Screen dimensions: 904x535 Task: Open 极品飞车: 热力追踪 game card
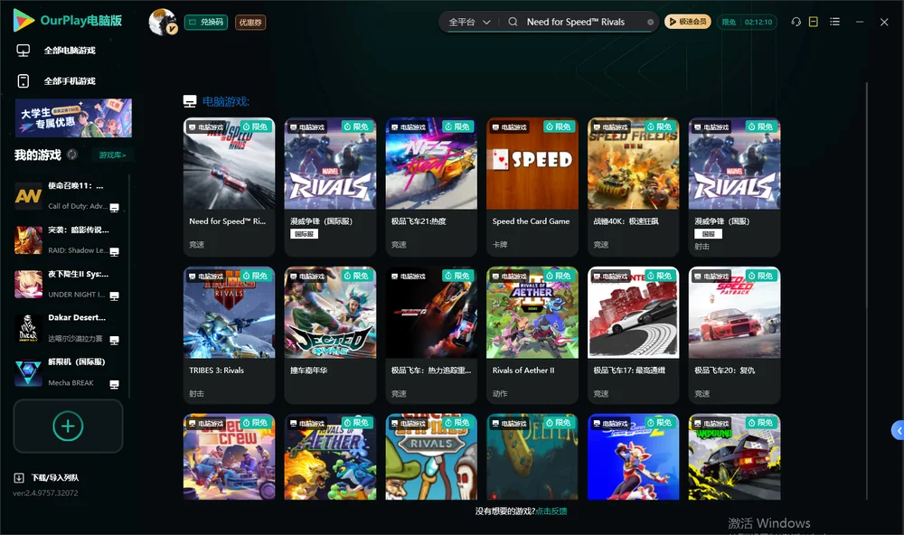point(431,335)
